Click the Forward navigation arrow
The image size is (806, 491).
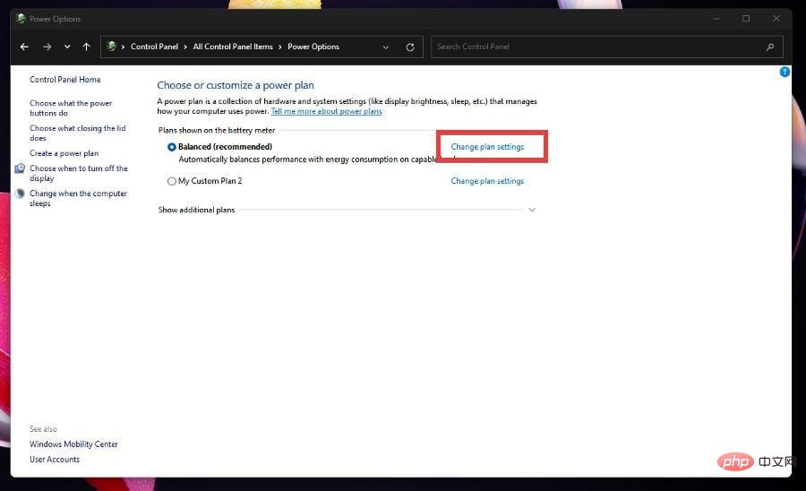(x=47, y=47)
